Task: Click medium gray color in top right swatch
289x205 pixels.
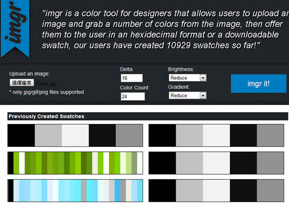Action: [x=270, y=135]
